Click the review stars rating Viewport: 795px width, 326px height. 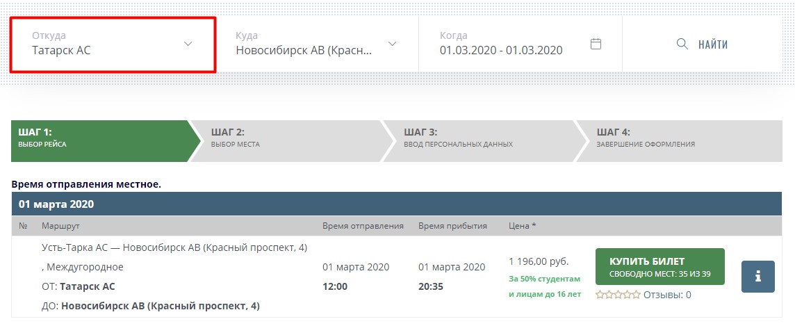[x=618, y=295]
